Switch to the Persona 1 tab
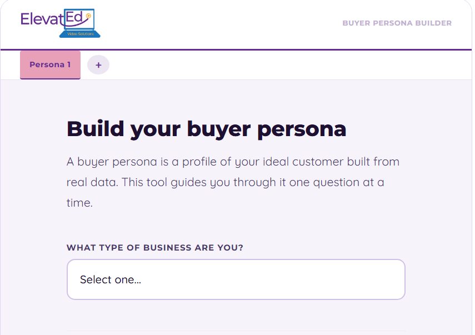The height and width of the screenshot is (335, 475). point(50,65)
